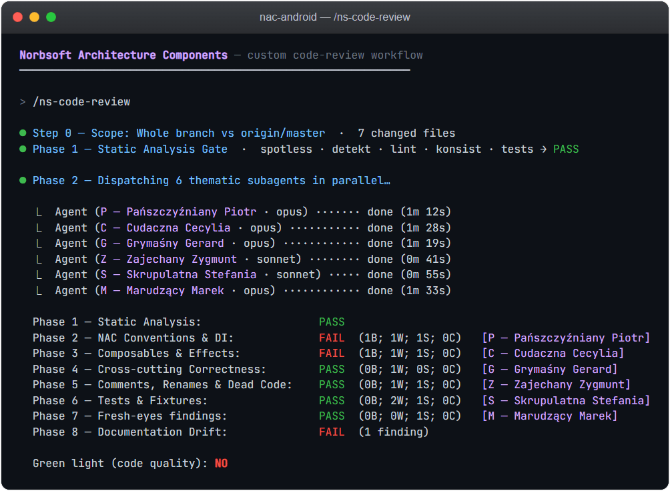The image size is (670, 491).
Task: Click the 'spotless' check name
Action: [x=286, y=149]
